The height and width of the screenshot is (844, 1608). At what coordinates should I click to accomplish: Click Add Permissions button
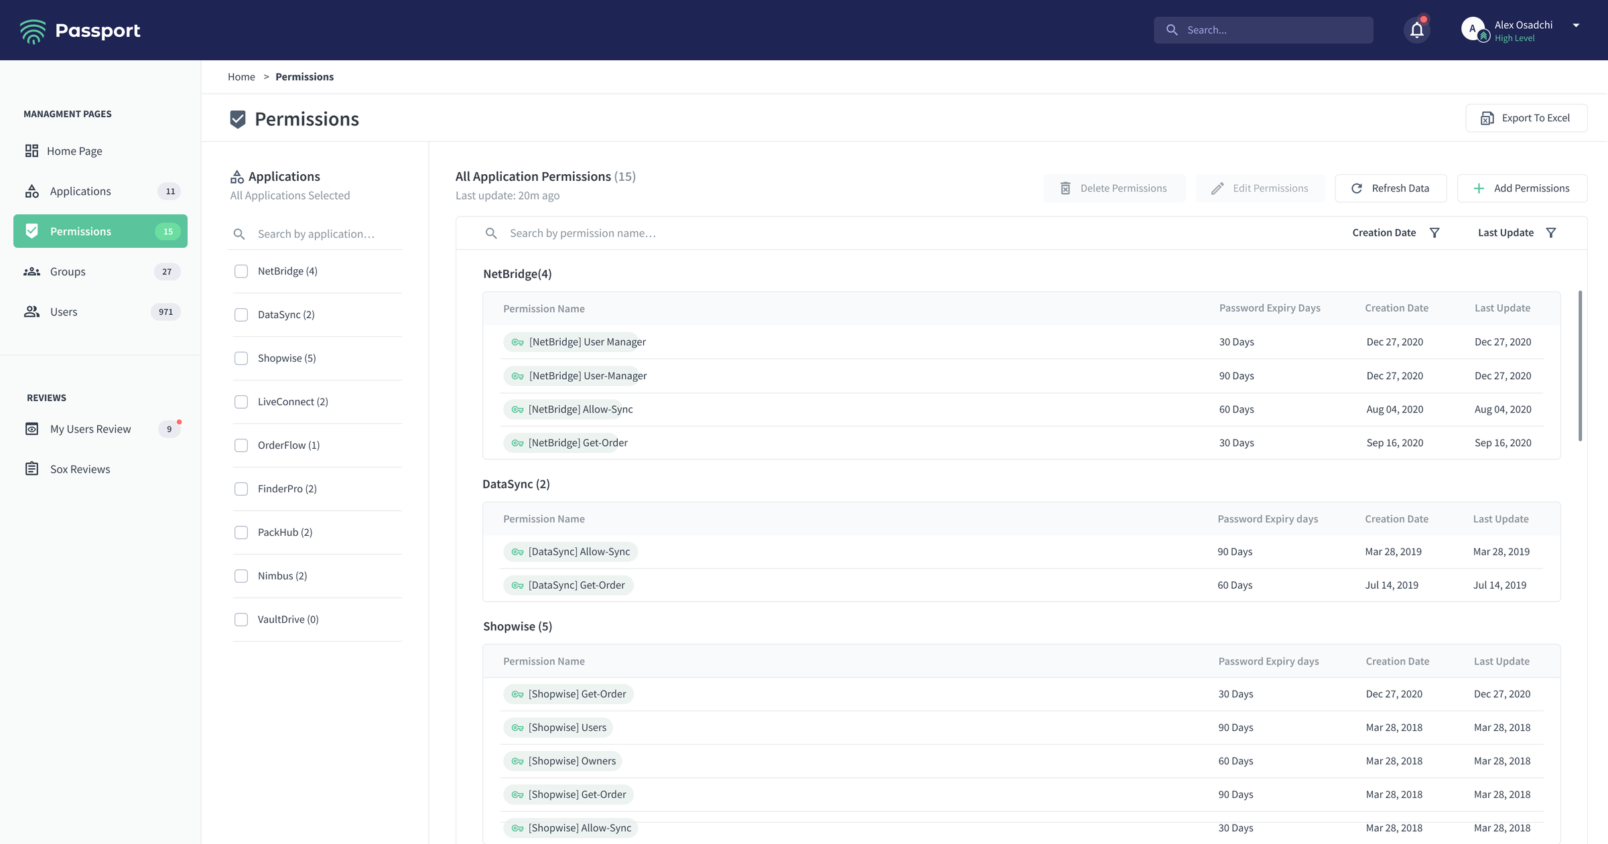tap(1522, 188)
